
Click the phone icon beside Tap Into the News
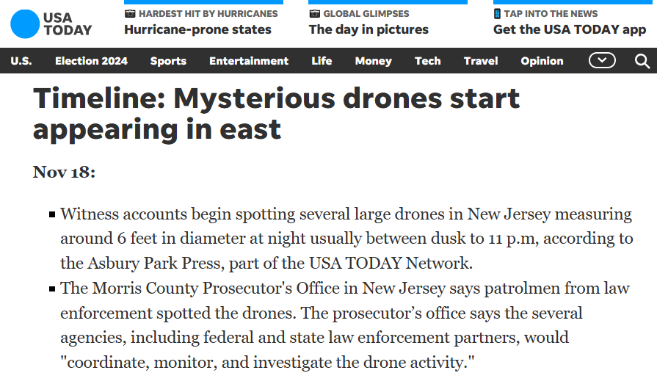click(x=497, y=14)
